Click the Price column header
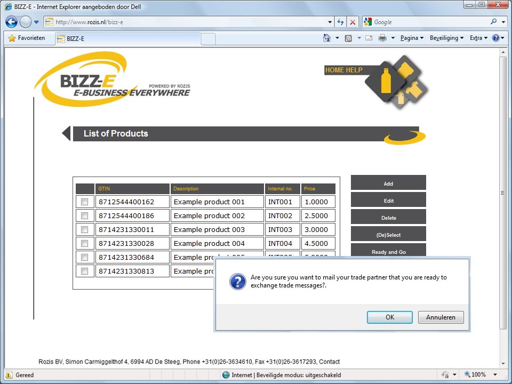 (x=318, y=189)
